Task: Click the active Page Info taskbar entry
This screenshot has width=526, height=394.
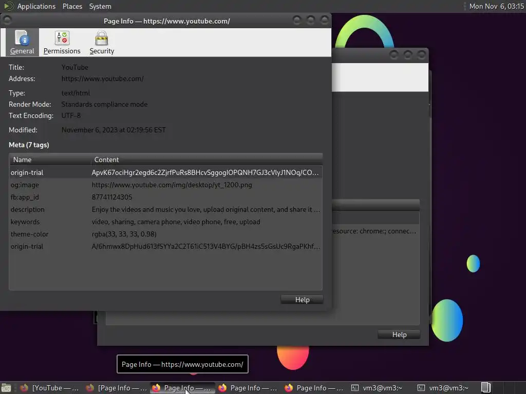Action: (182, 388)
